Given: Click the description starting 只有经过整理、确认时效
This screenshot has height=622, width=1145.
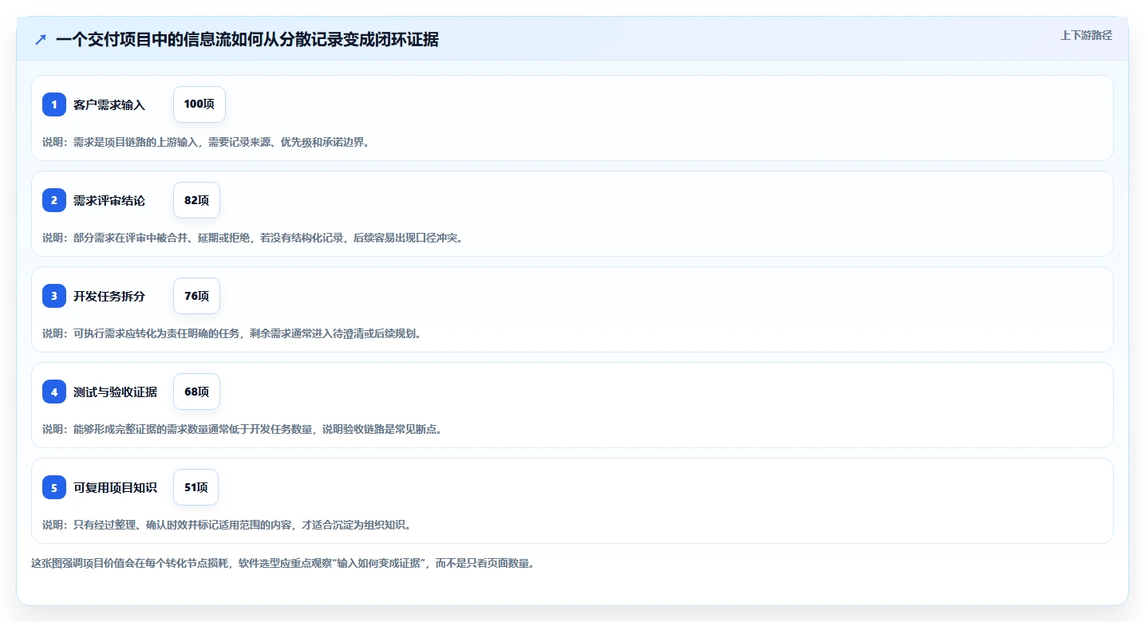Looking at the screenshot, I should (x=227, y=525).
